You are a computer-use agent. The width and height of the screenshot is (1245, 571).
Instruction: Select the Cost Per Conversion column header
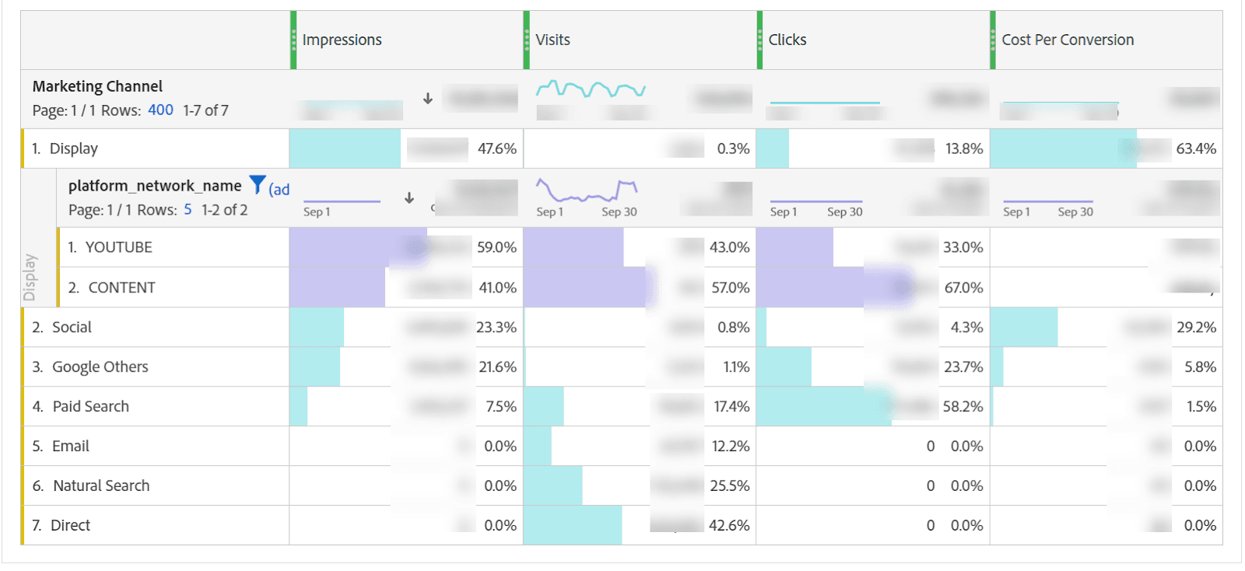1068,39
